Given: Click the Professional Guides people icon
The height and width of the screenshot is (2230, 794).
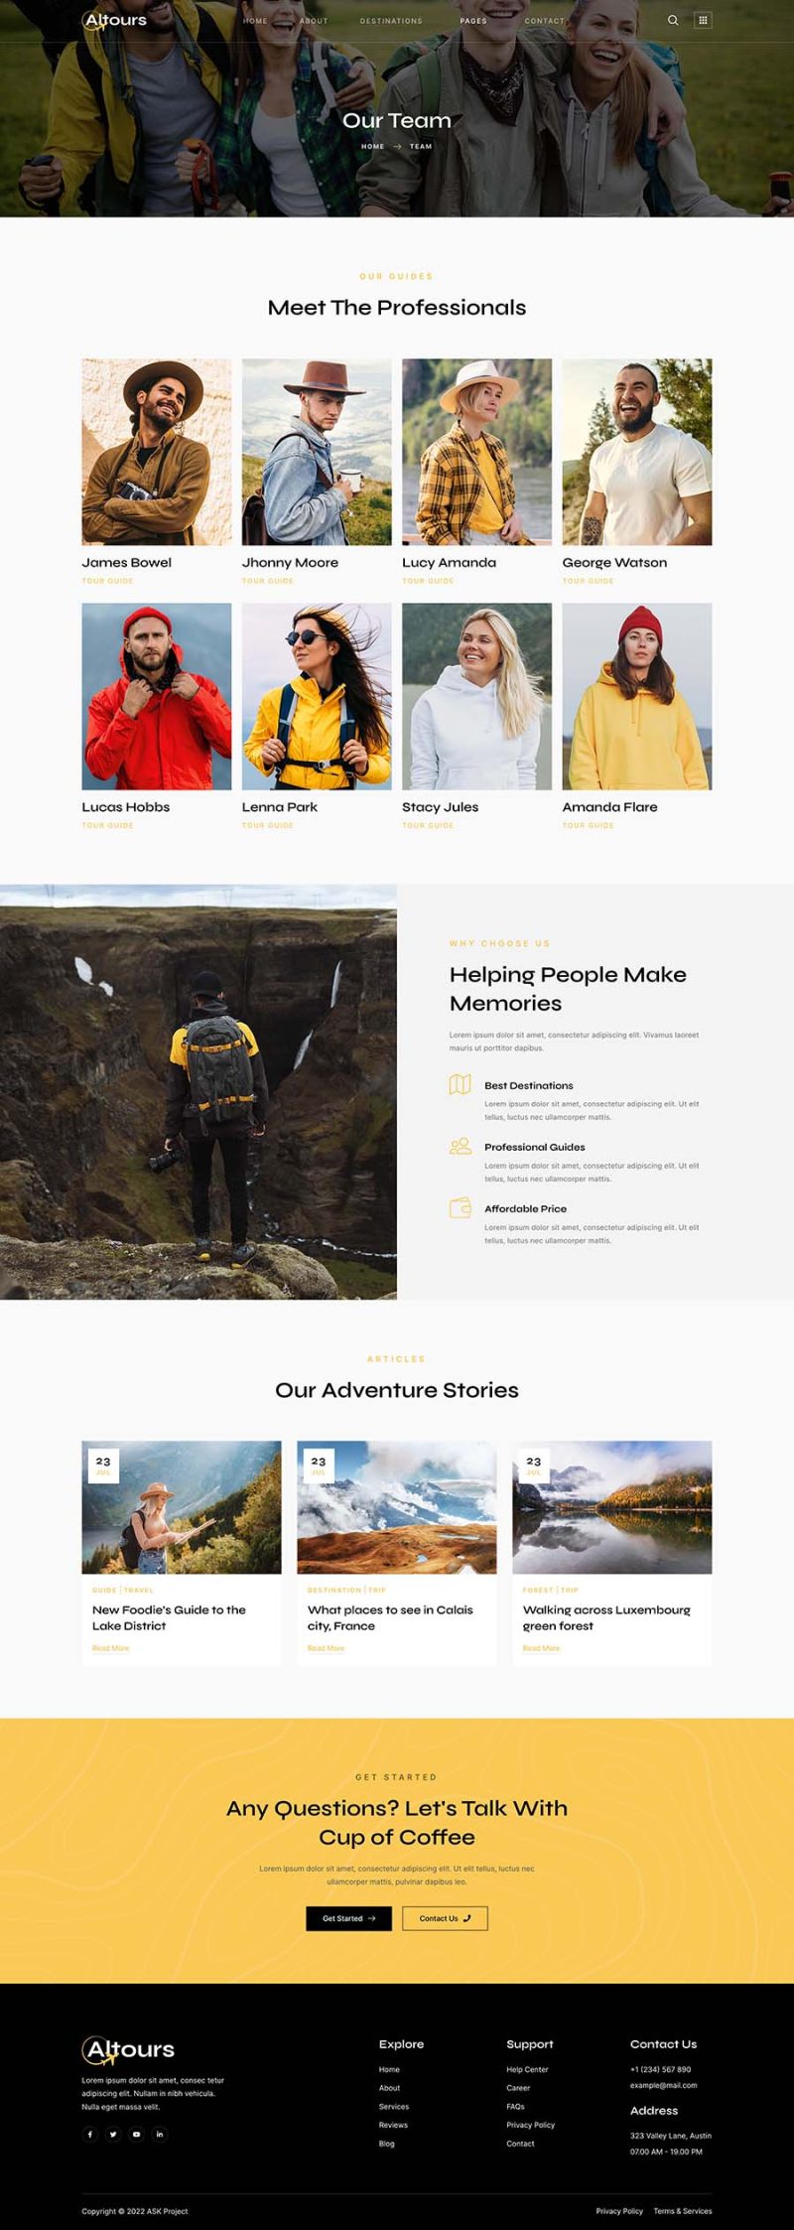Looking at the screenshot, I should 460,1146.
